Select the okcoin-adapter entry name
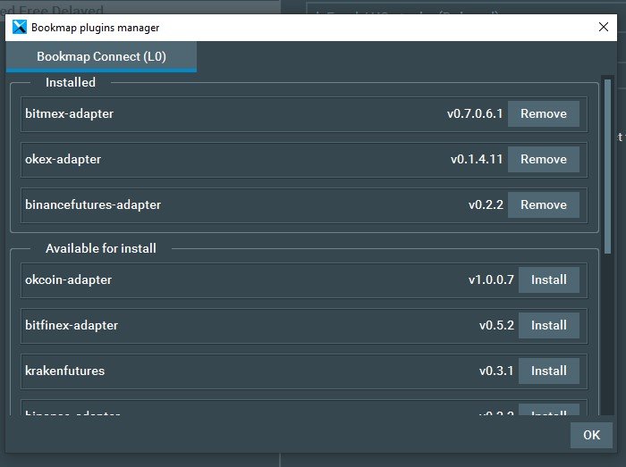626x467 pixels. pos(68,279)
